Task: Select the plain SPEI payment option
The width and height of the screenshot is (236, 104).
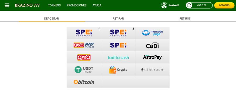Action: point(118,45)
